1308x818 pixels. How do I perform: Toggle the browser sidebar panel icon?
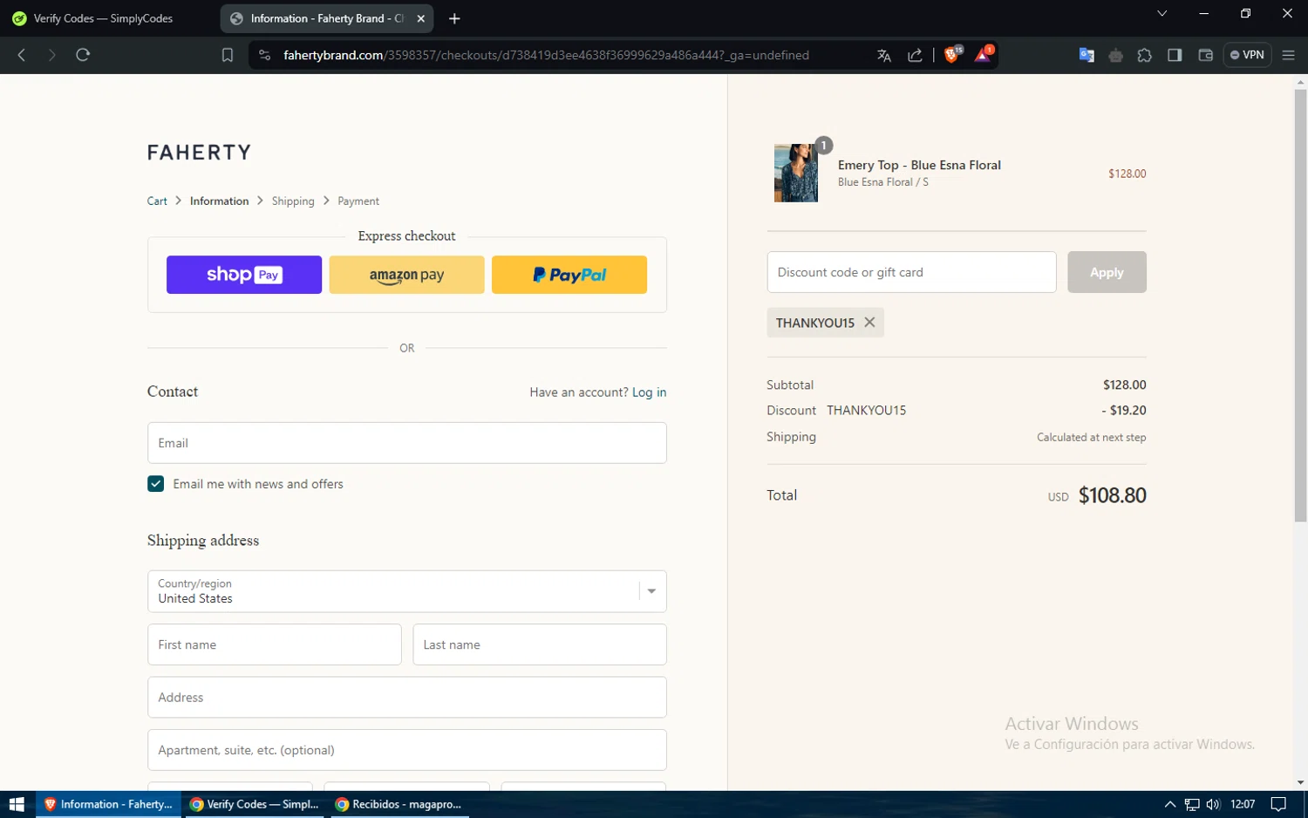coord(1175,55)
